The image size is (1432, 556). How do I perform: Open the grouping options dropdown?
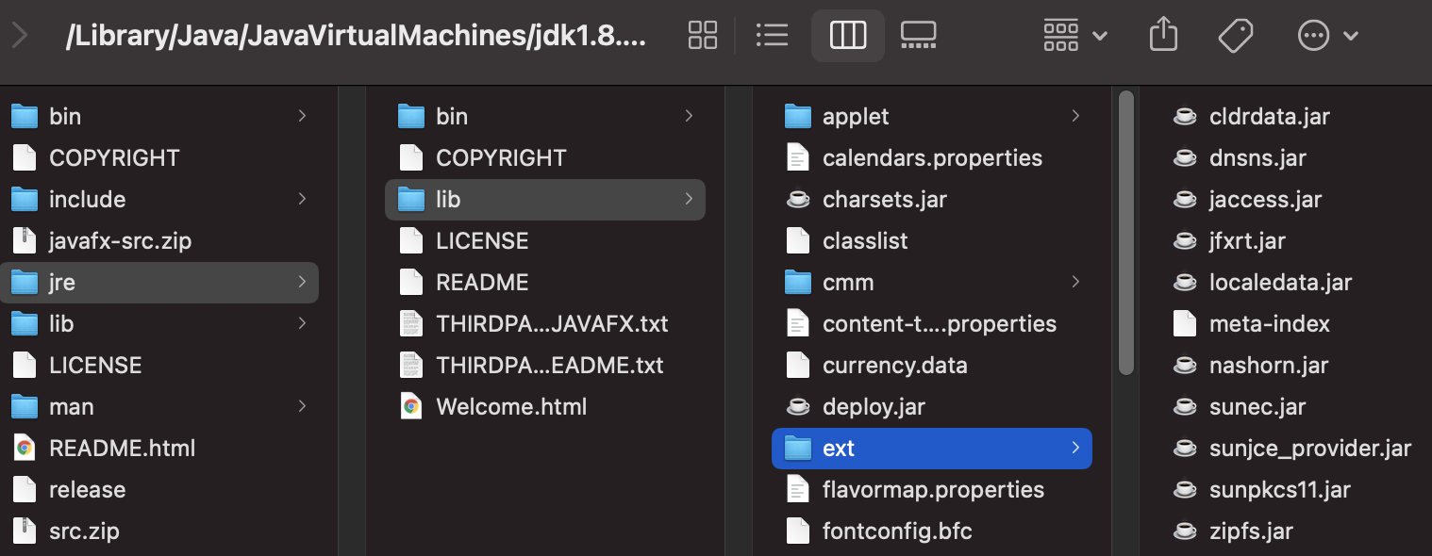pyautogui.click(x=1074, y=35)
